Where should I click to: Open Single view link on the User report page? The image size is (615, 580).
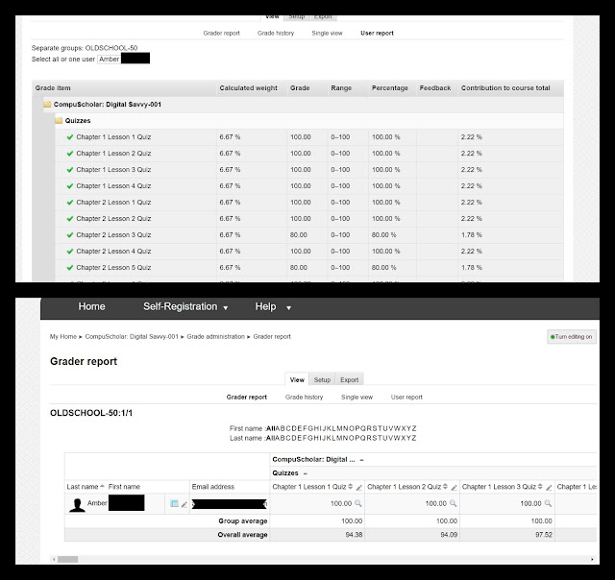pyautogui.click(x=327, y=34)
